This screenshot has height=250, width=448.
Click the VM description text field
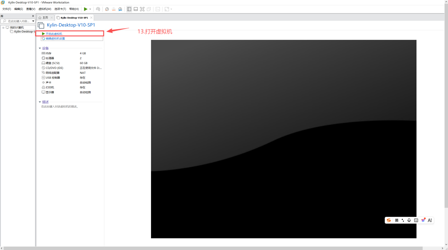coord(60,107)
